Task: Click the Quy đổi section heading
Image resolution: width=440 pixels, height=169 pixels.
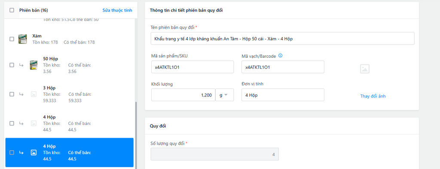Action: coord(158,126)
